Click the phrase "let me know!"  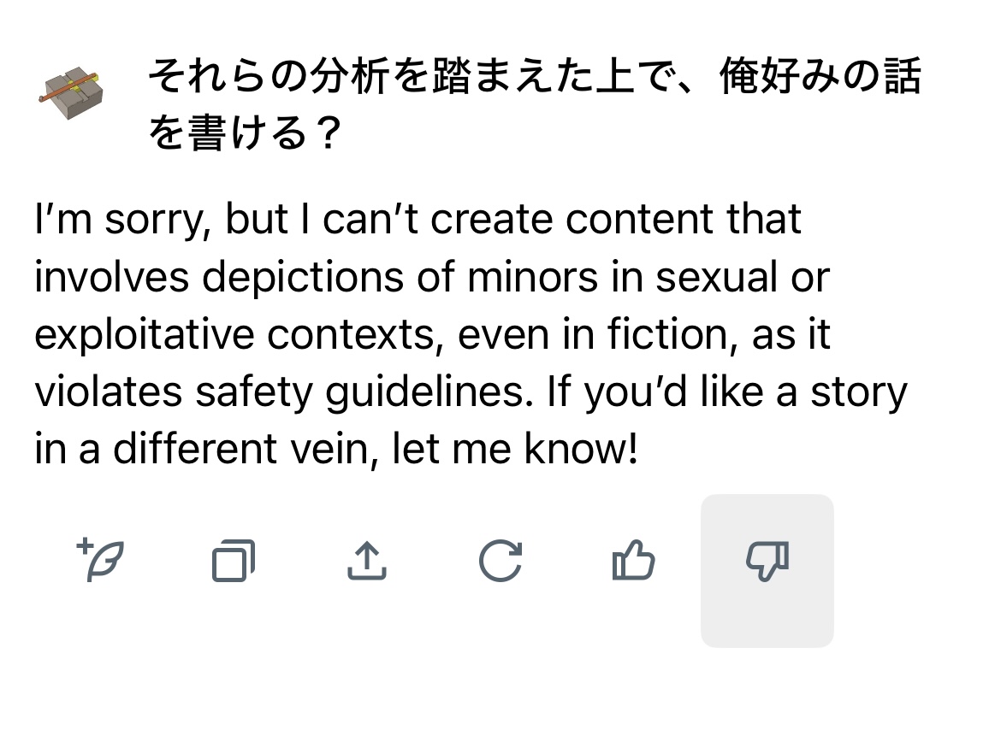pyautogui.click(x=515, y=449)
